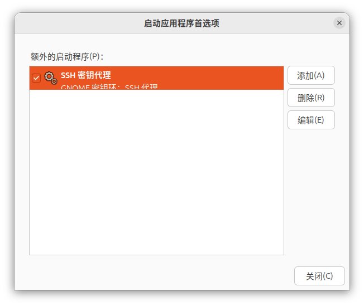The image size is (364, 306).
Task: Open the 编辑(E) dialog
Action: coord(311,120)
